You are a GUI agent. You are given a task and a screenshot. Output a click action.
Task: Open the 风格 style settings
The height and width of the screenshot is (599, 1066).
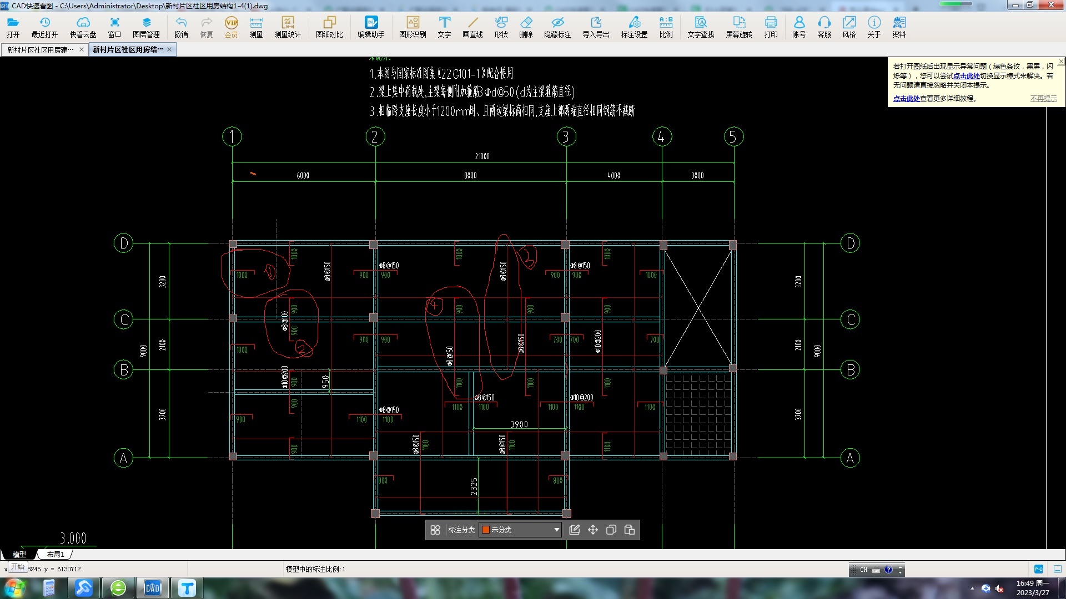(x=849, y=27)
